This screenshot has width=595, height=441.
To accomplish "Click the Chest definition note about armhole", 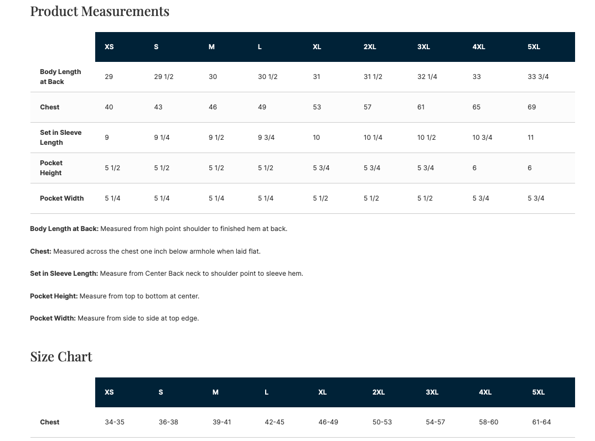I will pyautogui.click(x=145, y=251).
